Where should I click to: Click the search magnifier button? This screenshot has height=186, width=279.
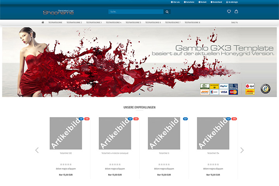[x=167, y=12]
